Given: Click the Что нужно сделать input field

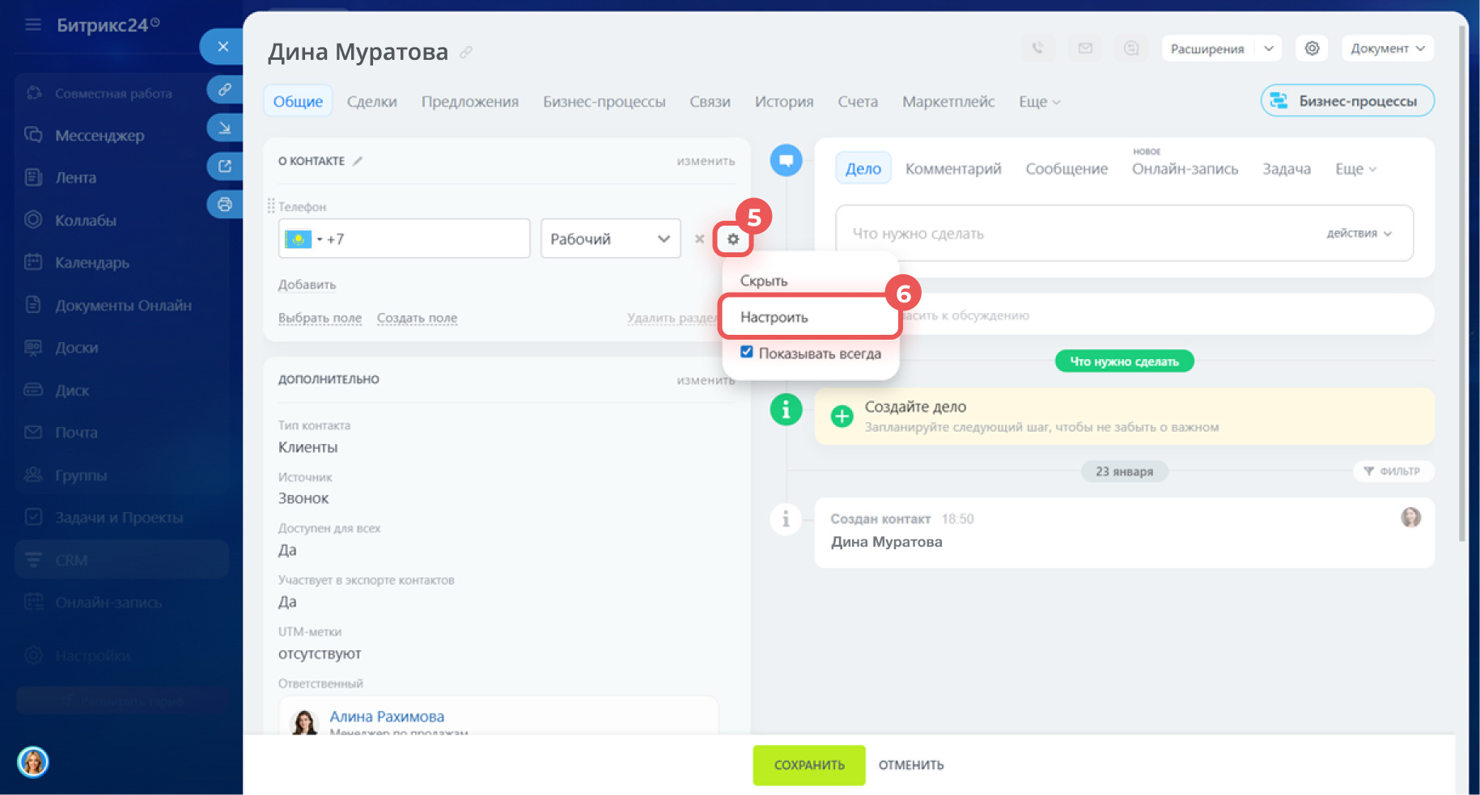Looking at the screenshot, I should click(1076, 234).
